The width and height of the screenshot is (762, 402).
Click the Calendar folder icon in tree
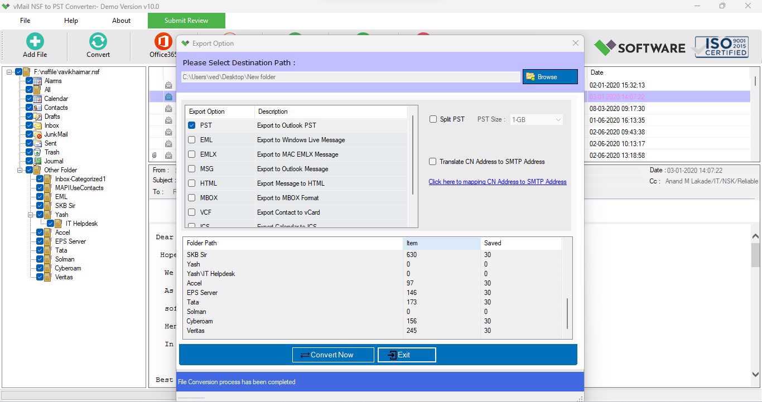(37, 99)
